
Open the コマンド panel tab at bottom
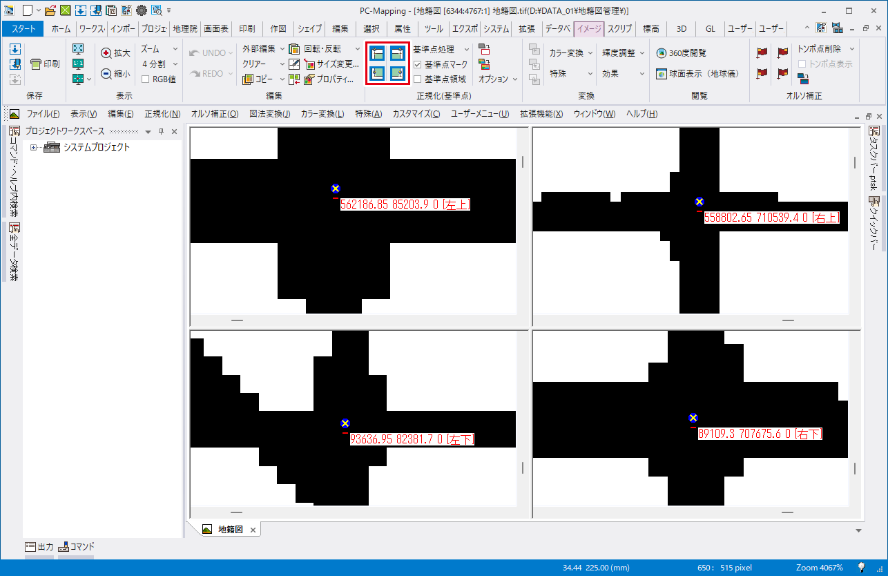(x=77, y=546)
